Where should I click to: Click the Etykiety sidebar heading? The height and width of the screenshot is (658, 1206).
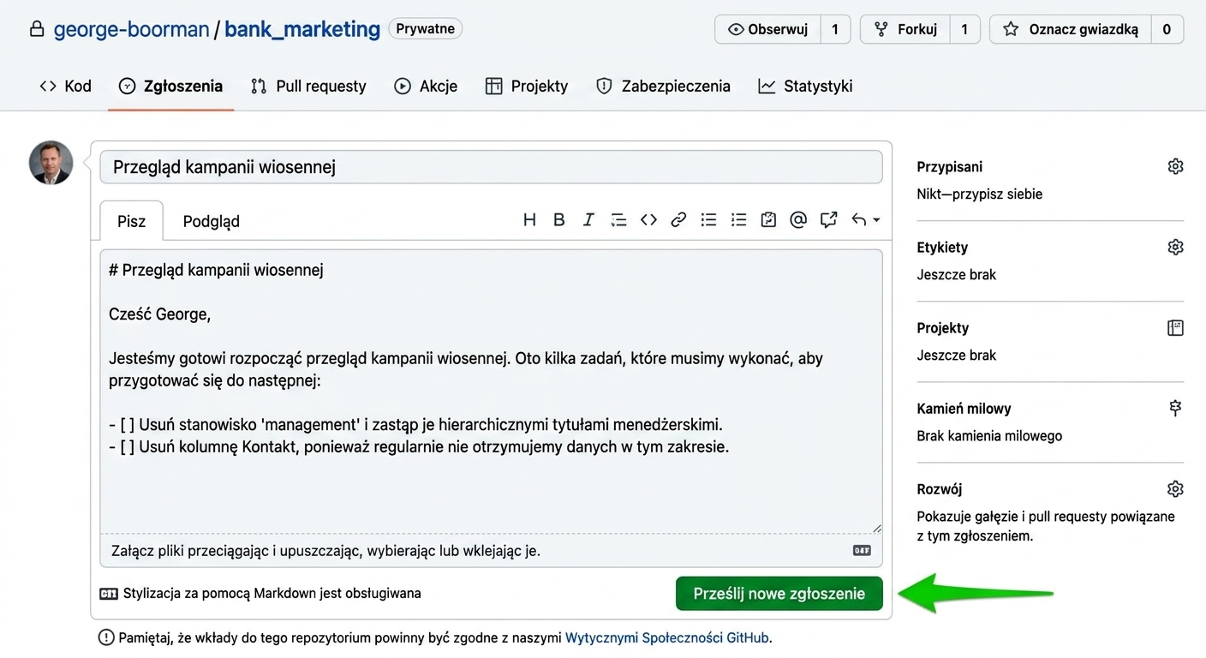click(x=942, y=248)
